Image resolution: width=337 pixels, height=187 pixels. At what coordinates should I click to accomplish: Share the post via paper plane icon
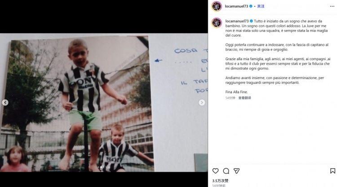coord(236,171)
